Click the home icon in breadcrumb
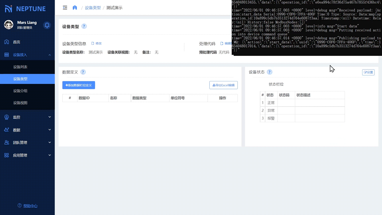 [75, 8]
